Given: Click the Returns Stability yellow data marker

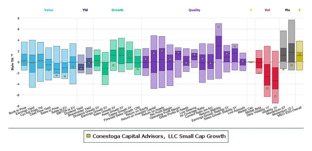Looking at the screenshot, I should pyautogui.click(x=218, y=27).
